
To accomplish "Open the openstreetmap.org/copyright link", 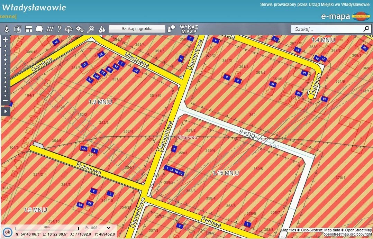I will [348, 235].
